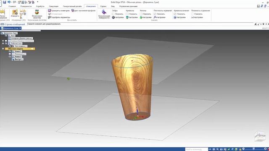269x151 pixels.
Task: Open the Главная ribbon tab
Action: [12, 6]
